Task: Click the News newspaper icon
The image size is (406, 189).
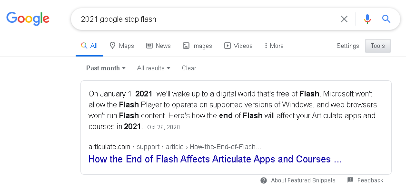Action: (149, 46)
